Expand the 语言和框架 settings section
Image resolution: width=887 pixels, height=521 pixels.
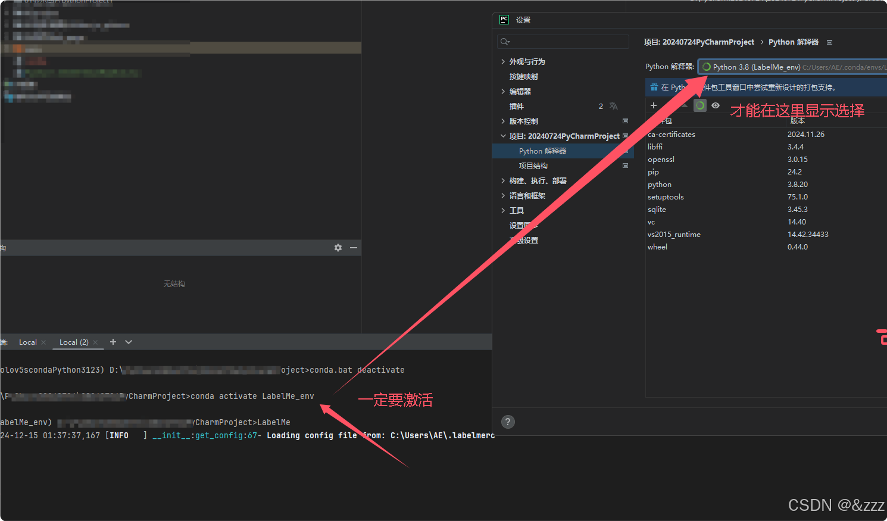coord(503,195)
